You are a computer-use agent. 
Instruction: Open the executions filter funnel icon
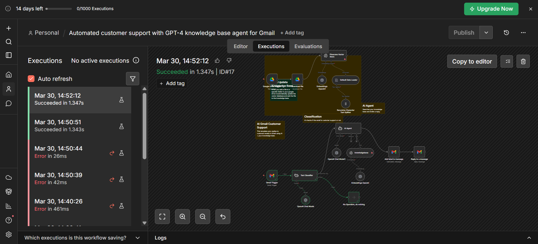pos(133,79)
